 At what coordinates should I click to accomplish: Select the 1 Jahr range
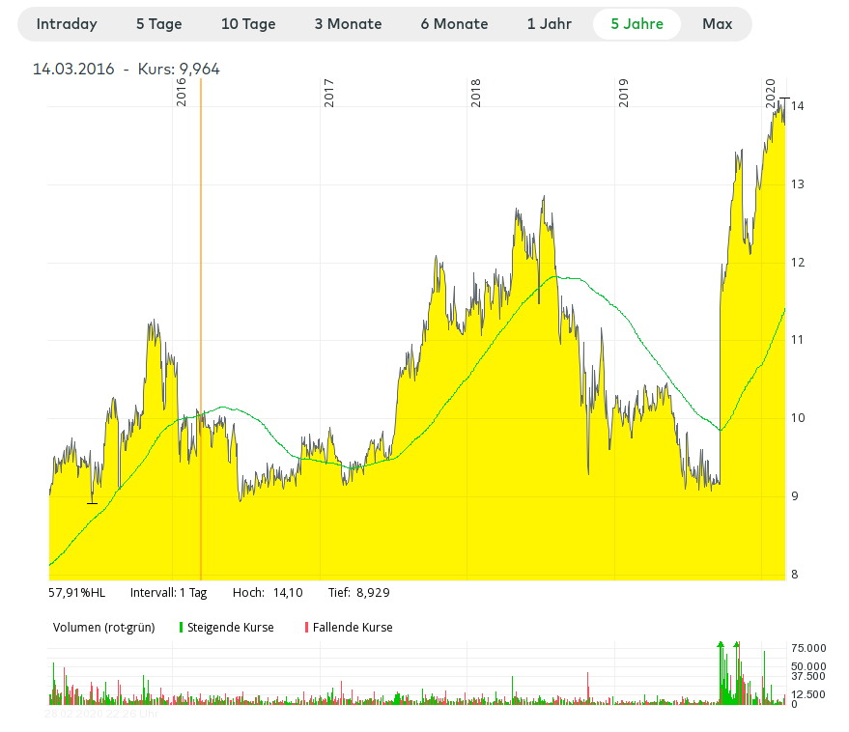point(550,24)
